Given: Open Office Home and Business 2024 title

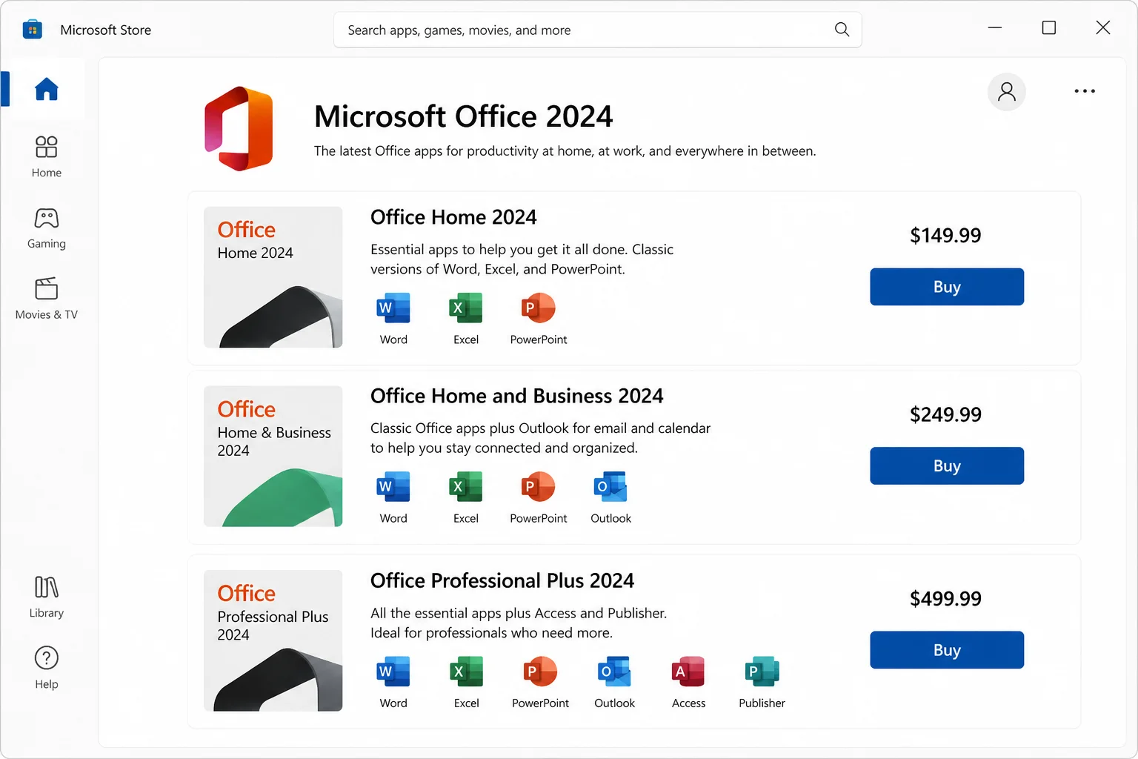Looking at the screenshot, I should pyautogui.click(x=516, y=396).
